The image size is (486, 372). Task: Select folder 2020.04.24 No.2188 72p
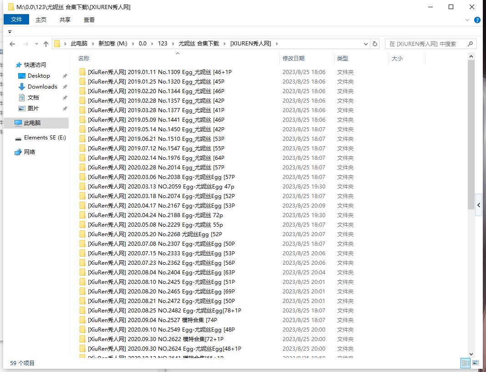[x=155, y=215]
